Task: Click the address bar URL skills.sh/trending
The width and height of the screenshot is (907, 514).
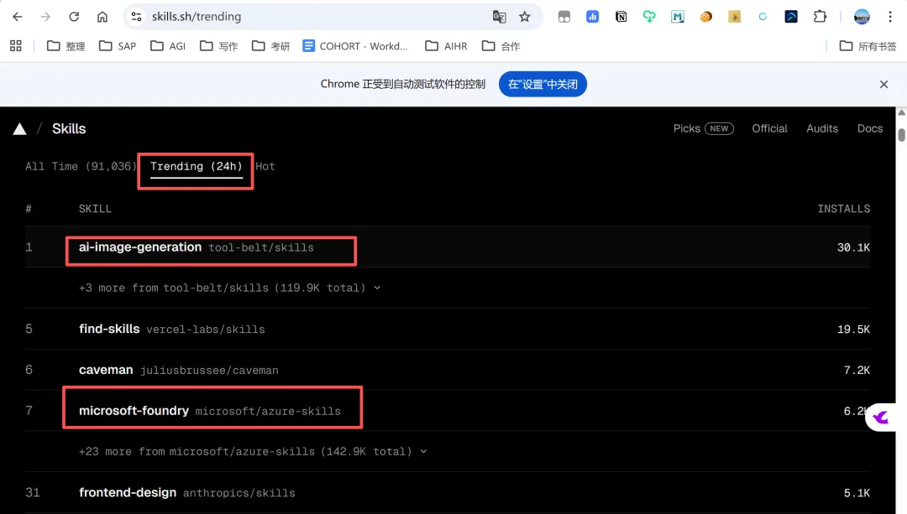Action: 196,17
